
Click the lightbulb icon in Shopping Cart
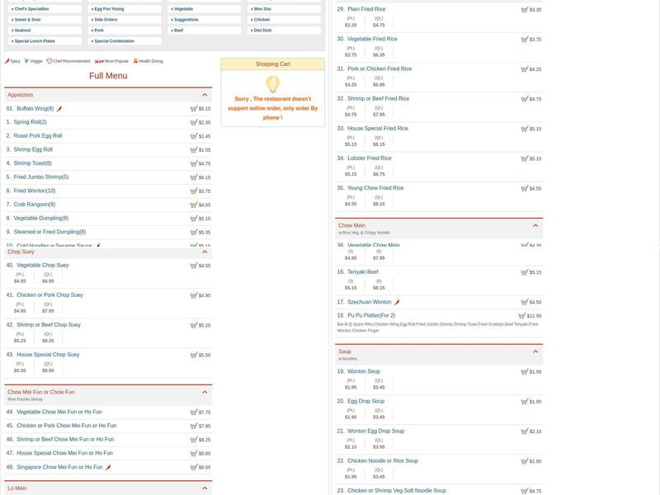pos(272,84)
